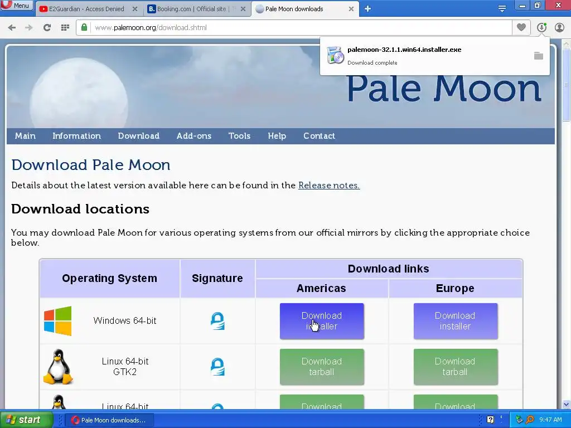Close the Booking.com tab

tap(243, 9)
